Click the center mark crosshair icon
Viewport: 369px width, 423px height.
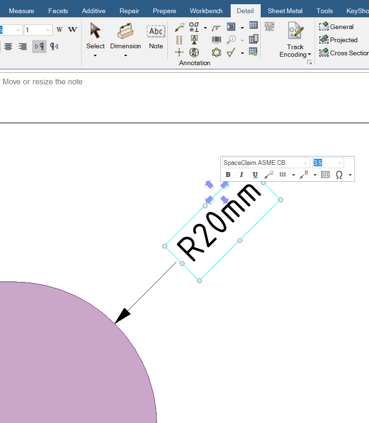pos(179,52)
